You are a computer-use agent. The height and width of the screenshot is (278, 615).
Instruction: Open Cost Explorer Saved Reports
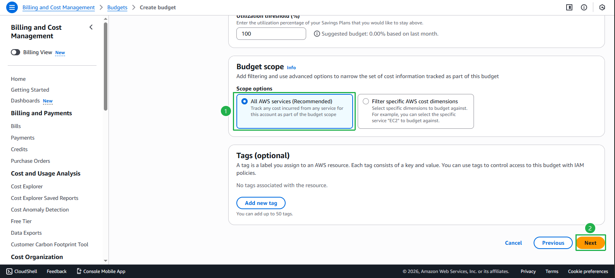tap(45, 198)
